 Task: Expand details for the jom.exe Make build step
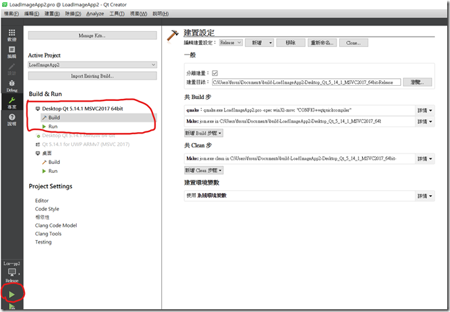425,122
